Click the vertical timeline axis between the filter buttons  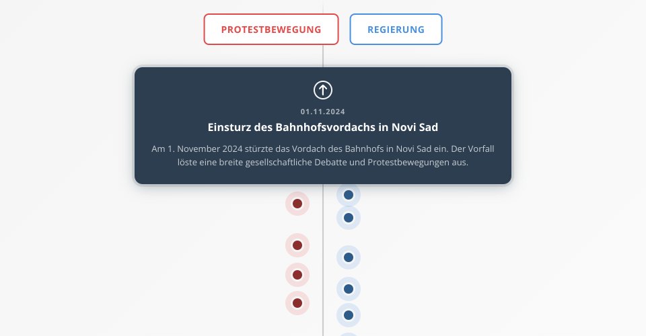point(323,30)
